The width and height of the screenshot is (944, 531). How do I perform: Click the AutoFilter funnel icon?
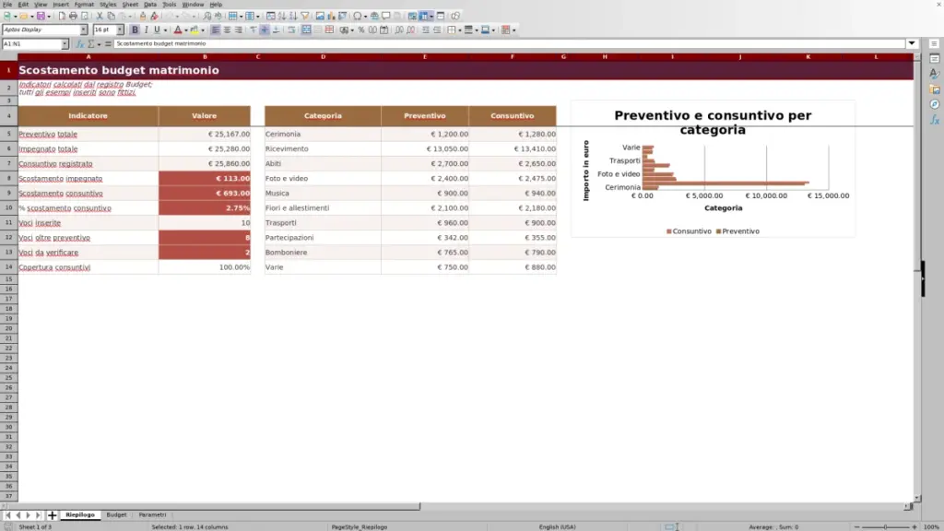pyautogui.click(x=305, y=17)
